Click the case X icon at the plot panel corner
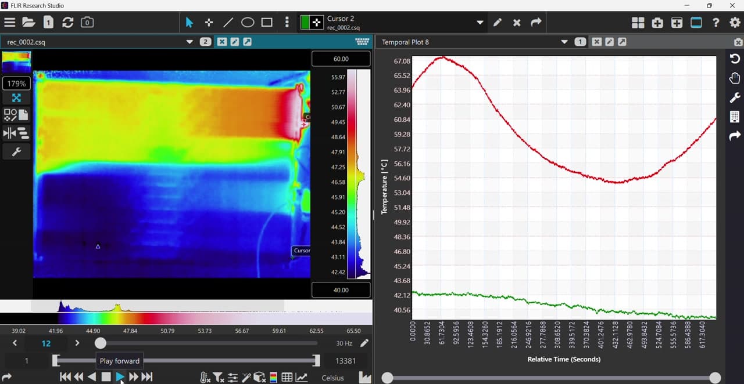 point(738,42)
